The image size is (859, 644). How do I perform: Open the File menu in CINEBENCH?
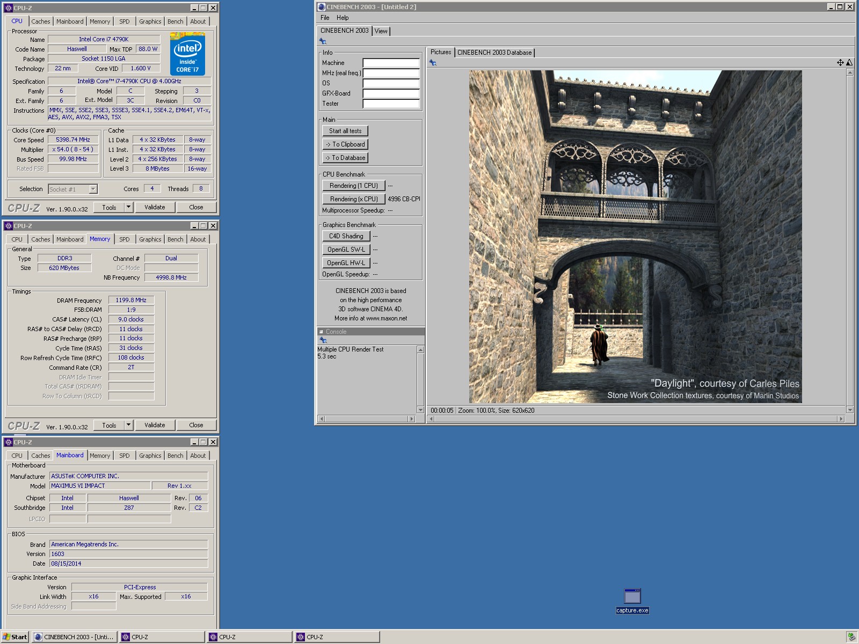(325, 18)
